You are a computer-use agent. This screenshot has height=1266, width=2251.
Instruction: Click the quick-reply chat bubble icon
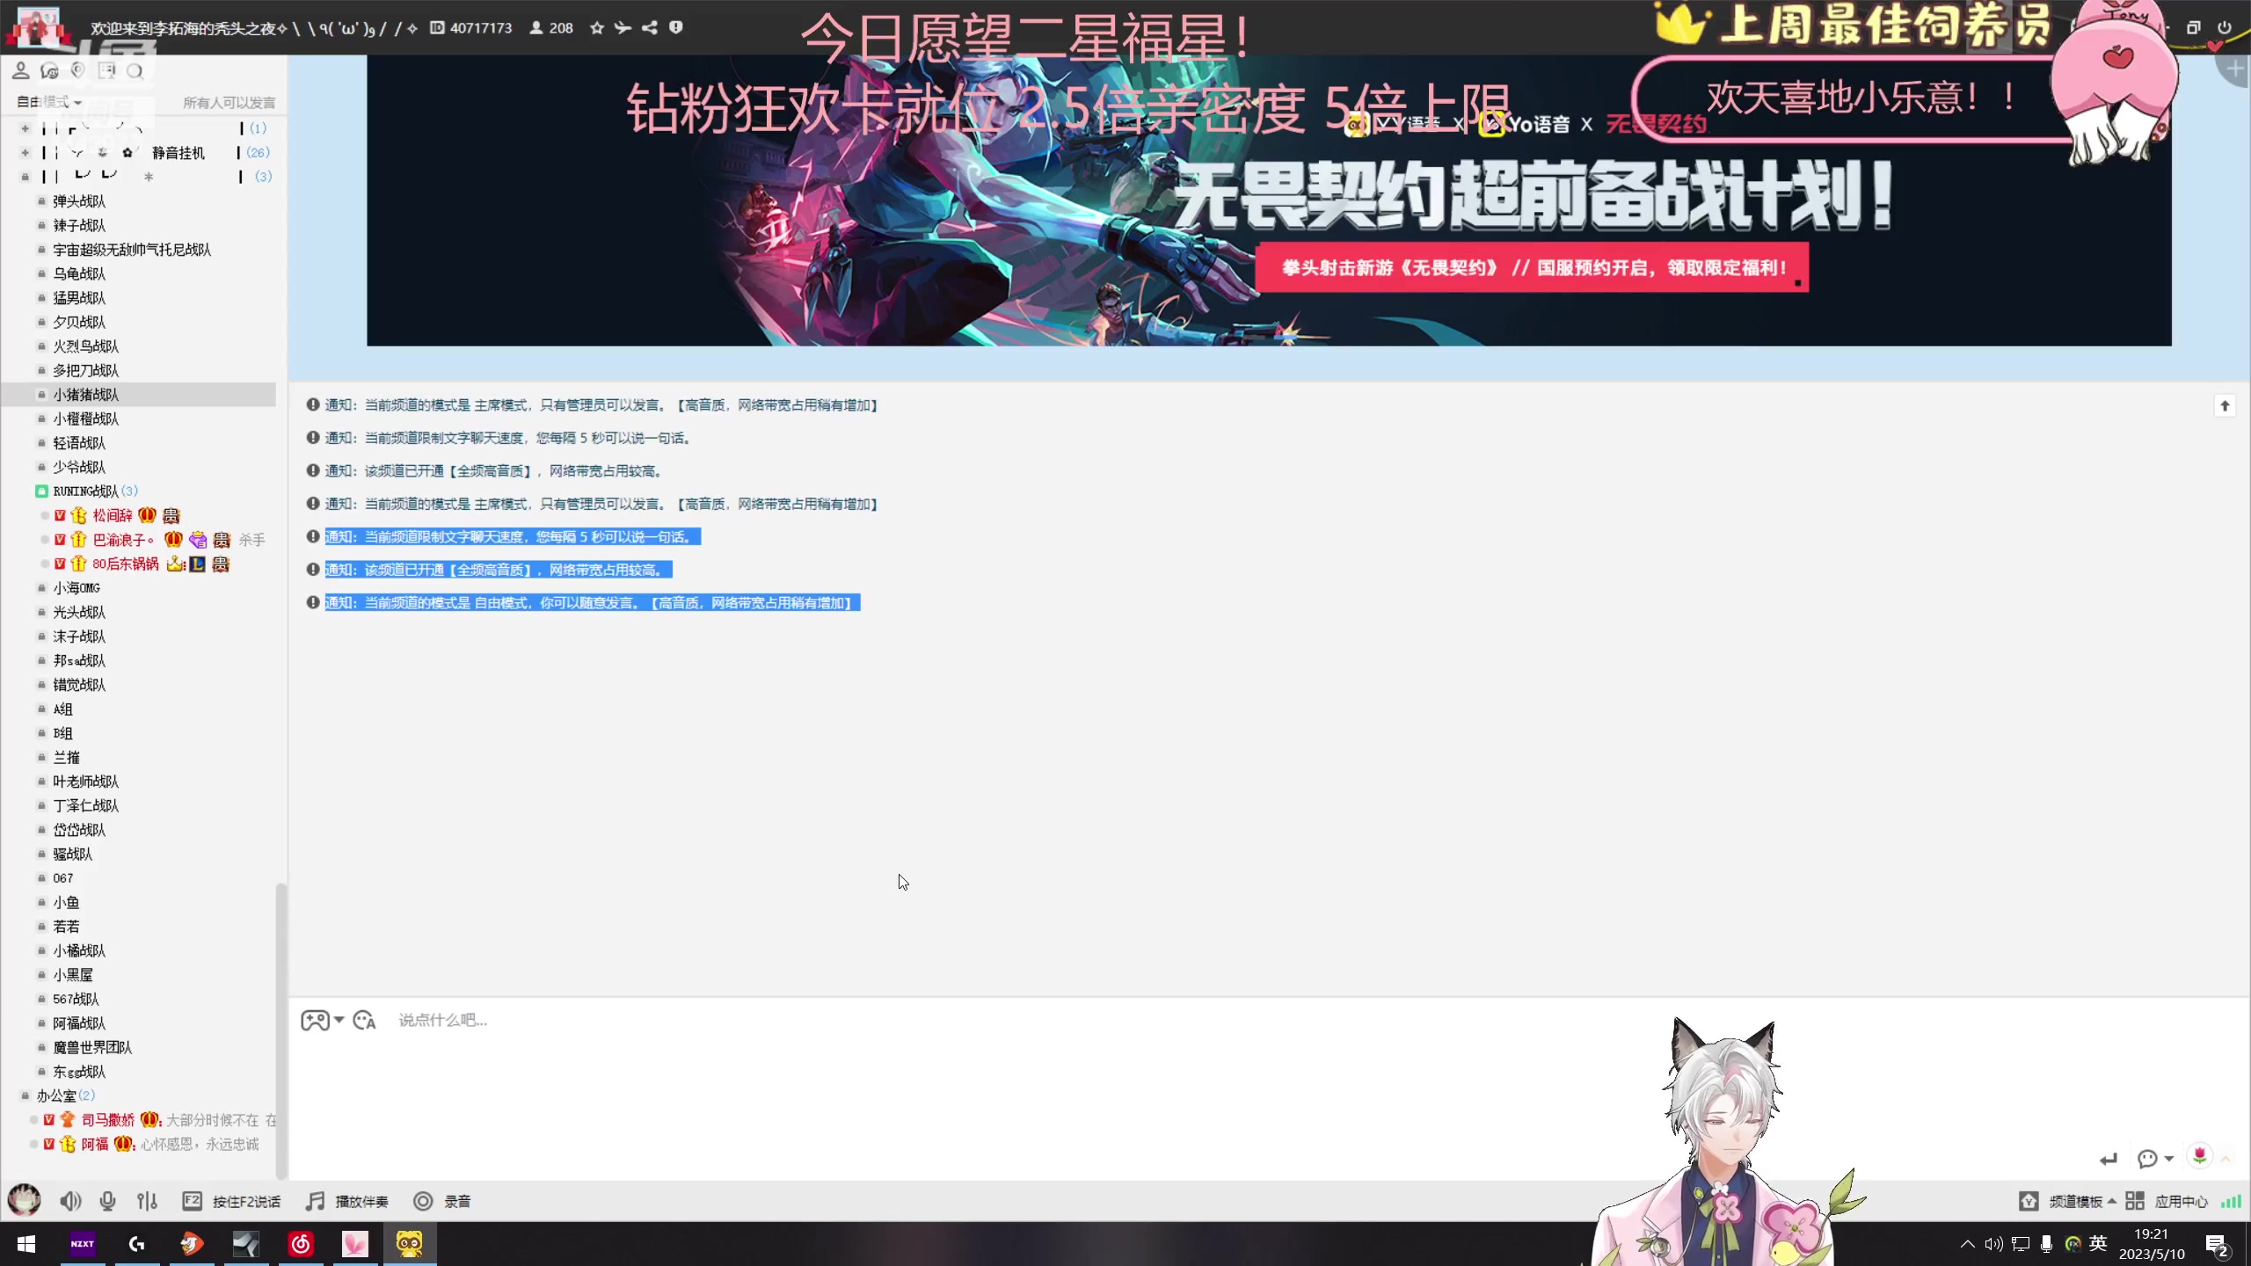[2147, 1159]
